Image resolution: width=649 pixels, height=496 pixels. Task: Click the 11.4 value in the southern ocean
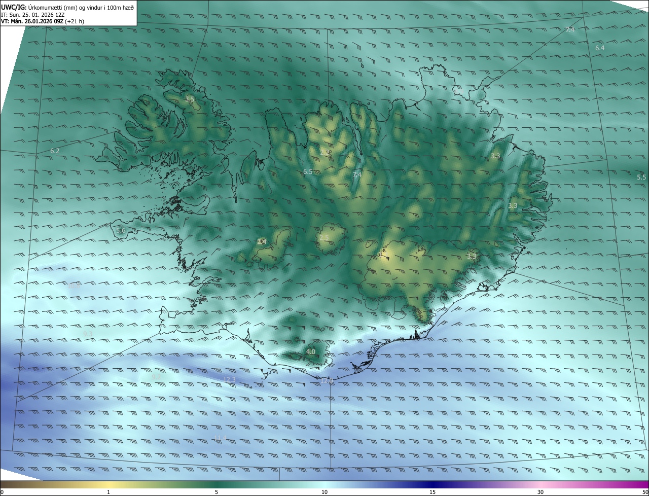220,438
